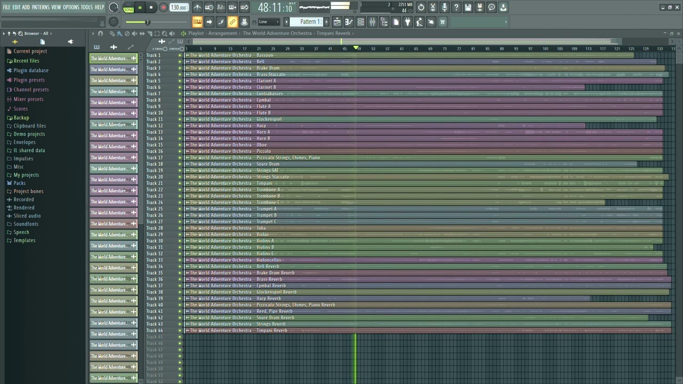Image resolution: width=683 pixels, height=384 pixels.
Task: Toggle wait for input before recording
Action: (209, 7)
